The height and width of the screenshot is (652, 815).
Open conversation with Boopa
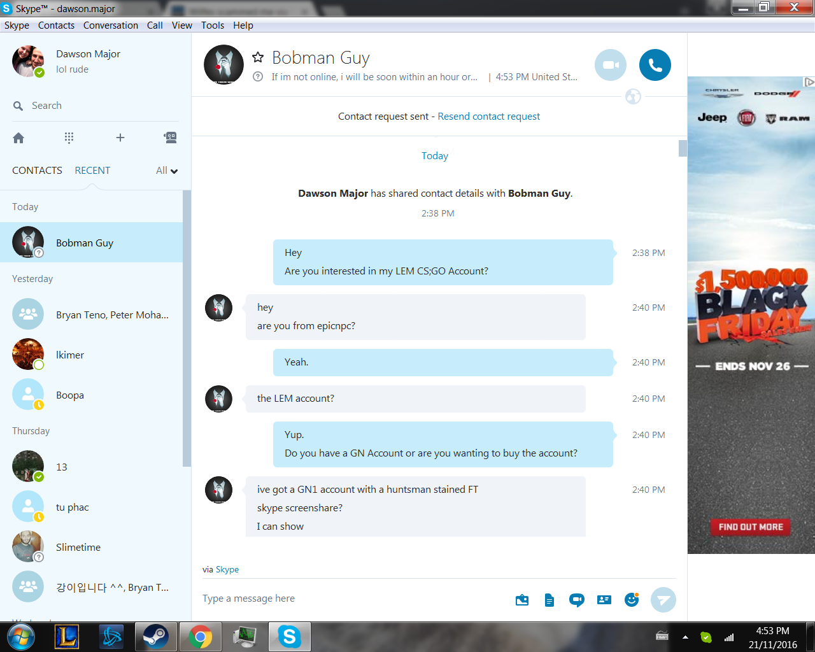[x=92, y=395]
